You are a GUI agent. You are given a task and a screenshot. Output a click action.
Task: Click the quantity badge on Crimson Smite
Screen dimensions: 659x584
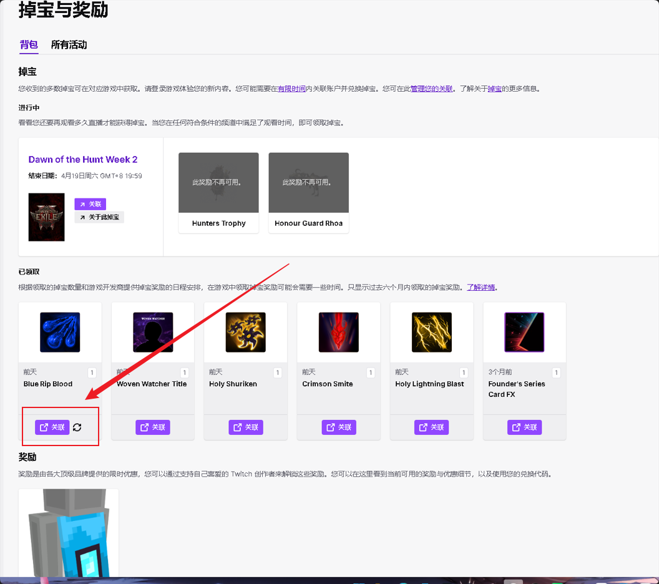point(371,372)
